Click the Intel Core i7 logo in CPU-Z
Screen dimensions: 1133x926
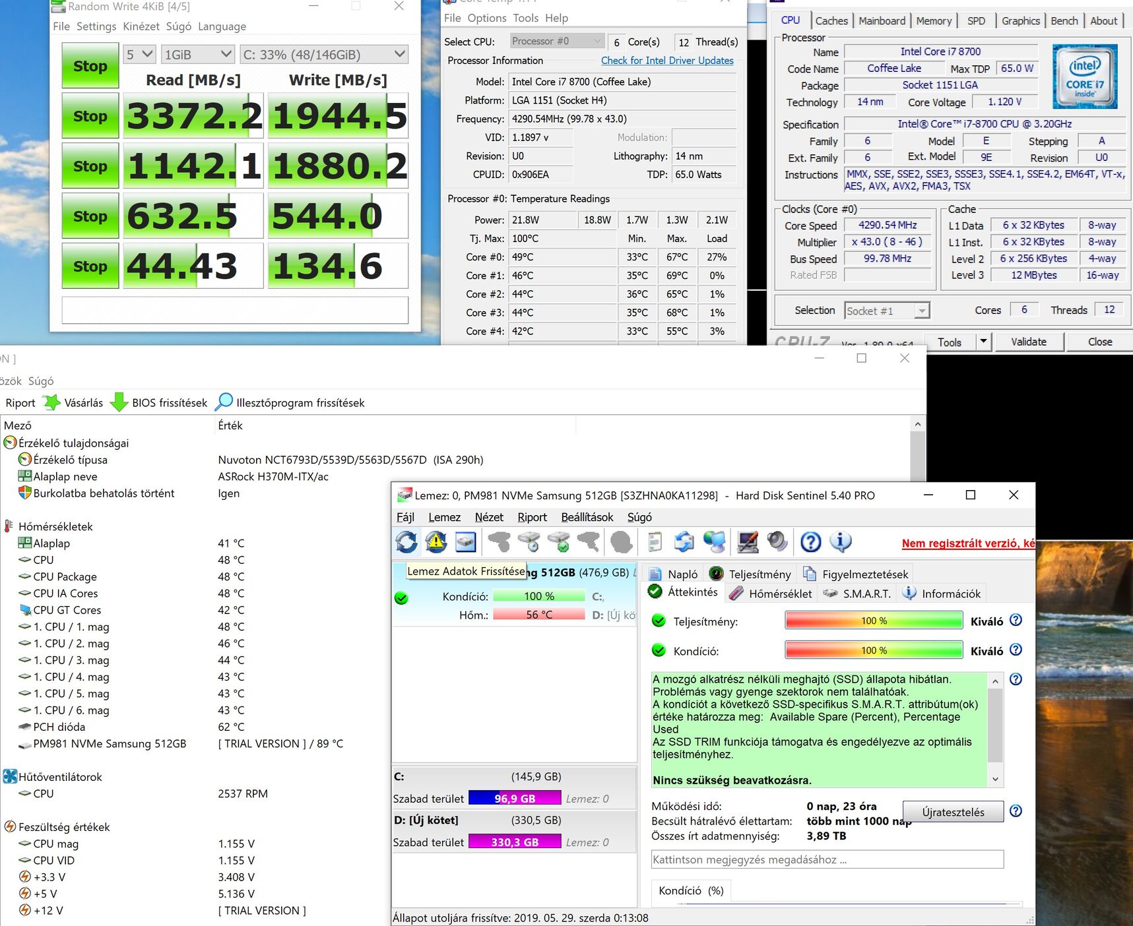click(x=1085, y=77)
